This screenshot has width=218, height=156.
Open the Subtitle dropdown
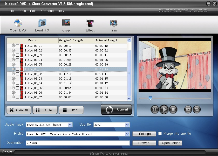click(127, 125)
